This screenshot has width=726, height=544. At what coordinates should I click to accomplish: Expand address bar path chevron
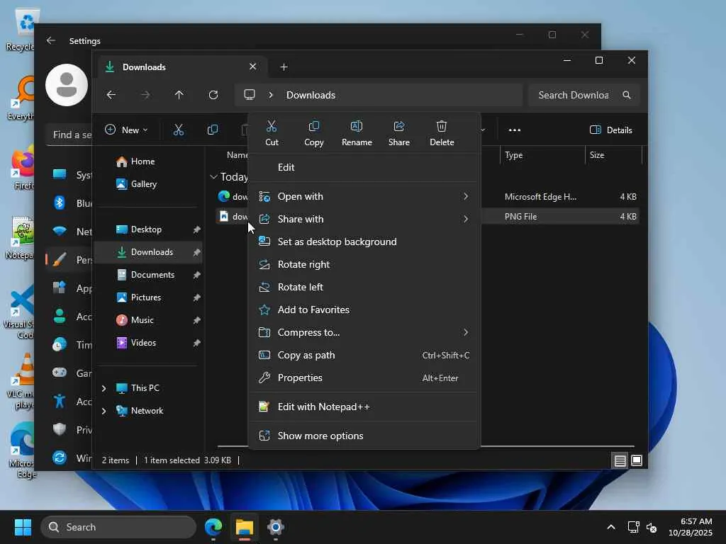tap(271, 95)
